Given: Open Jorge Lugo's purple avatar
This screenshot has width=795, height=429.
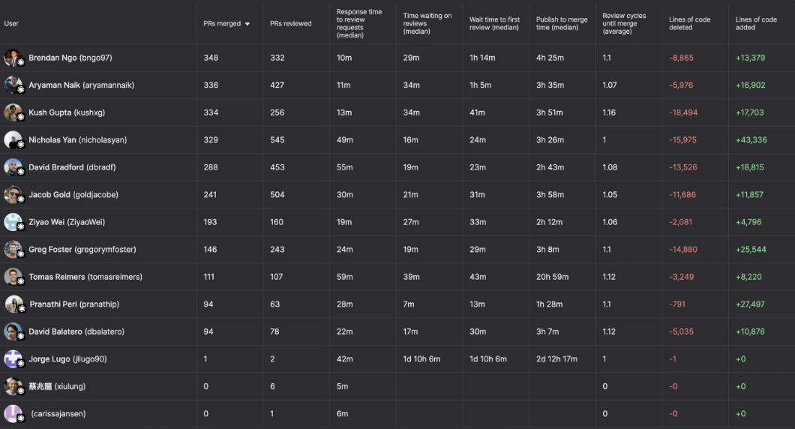Looking at the screenshot, I should 13,358.
